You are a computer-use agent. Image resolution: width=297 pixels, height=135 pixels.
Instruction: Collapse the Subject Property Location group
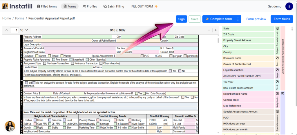coord(277,28)
